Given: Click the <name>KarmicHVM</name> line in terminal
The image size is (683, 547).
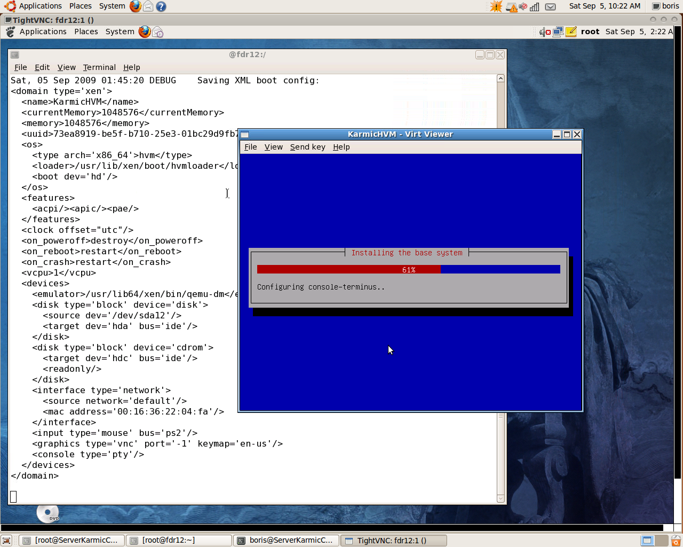Looking at the screenshot, I should pos(80,102).
